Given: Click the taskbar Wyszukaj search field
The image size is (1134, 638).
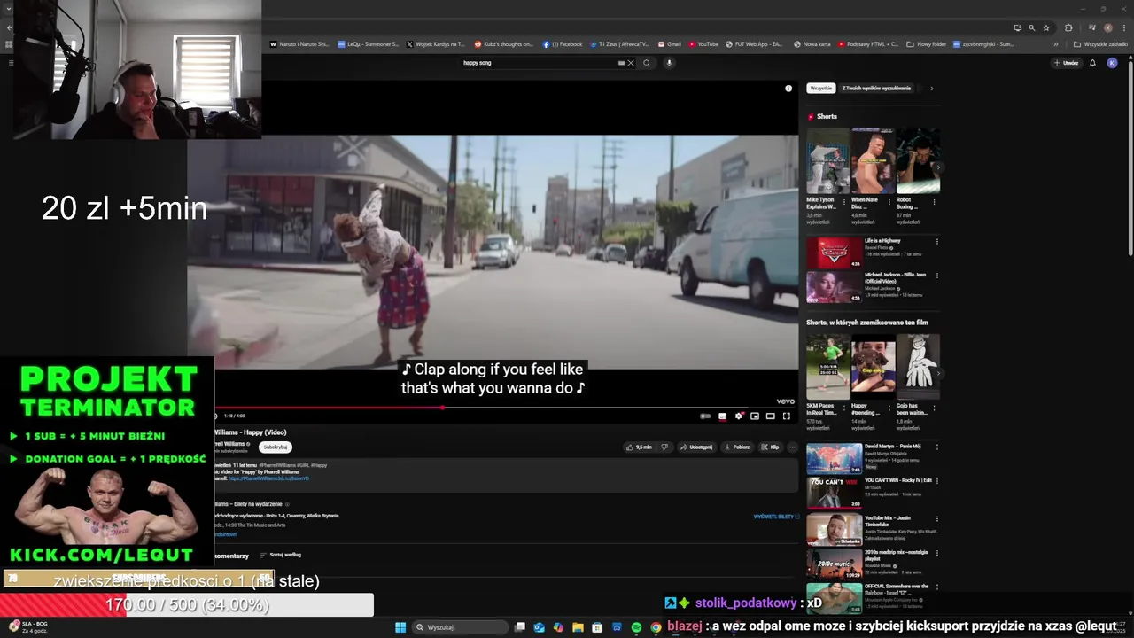Looking at the screenshot, I should click(461, 627).
